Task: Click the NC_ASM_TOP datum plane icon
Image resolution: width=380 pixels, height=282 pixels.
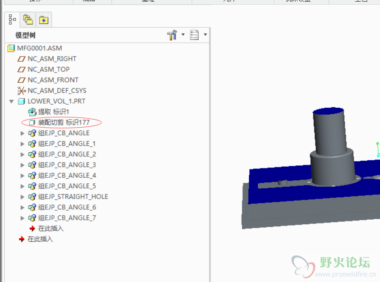Action: pos(21,70)
